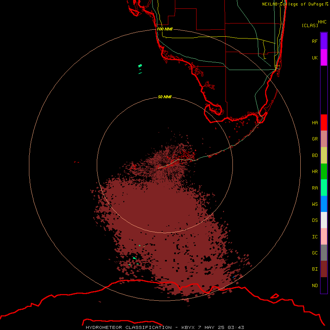The width and height of the screenshot is (330, 330).
Task: Click the HR legend label
Action: click(315, 172)
